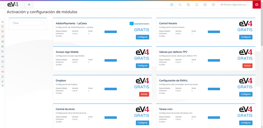Configure the Control Horario module
Image resolution: width=263 pixels, height=128 pixels.
(246, 37)
